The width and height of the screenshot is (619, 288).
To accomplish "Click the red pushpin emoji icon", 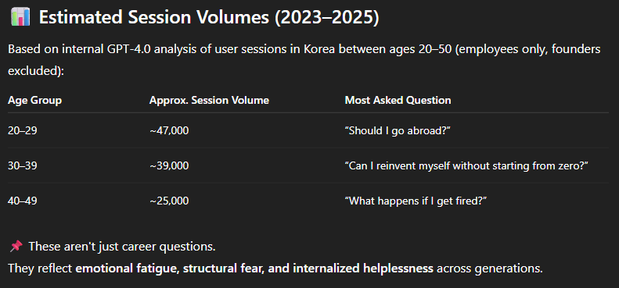I will pos(16,247).
